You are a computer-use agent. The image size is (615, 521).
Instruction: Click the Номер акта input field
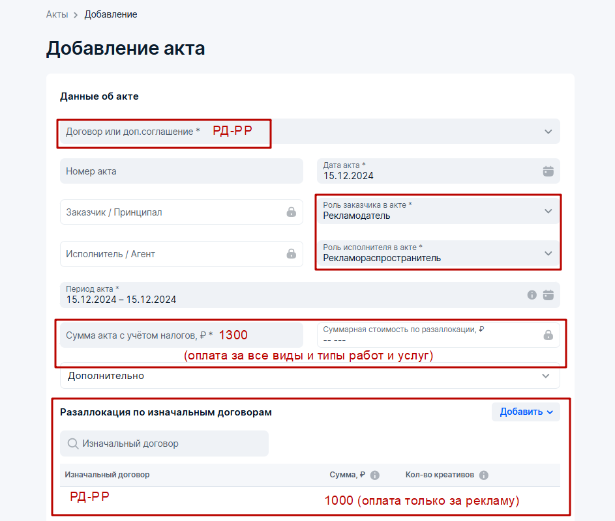[181, 171]
